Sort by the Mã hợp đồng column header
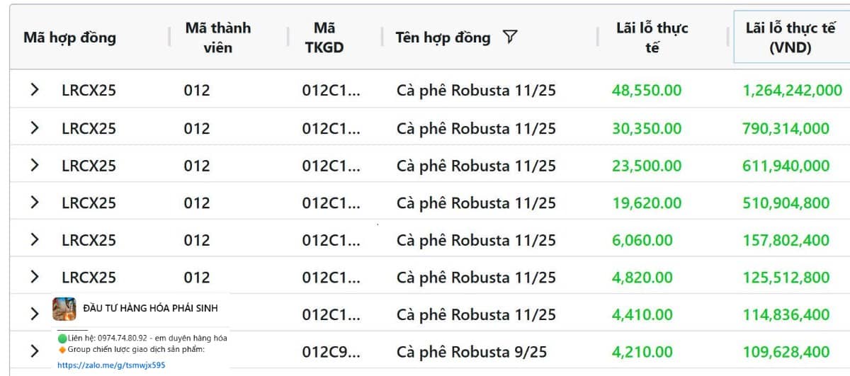 pos(69,38)
